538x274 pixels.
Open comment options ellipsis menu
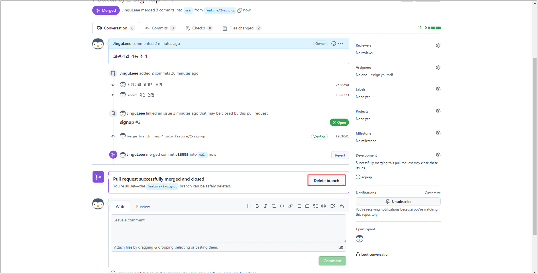341,43
